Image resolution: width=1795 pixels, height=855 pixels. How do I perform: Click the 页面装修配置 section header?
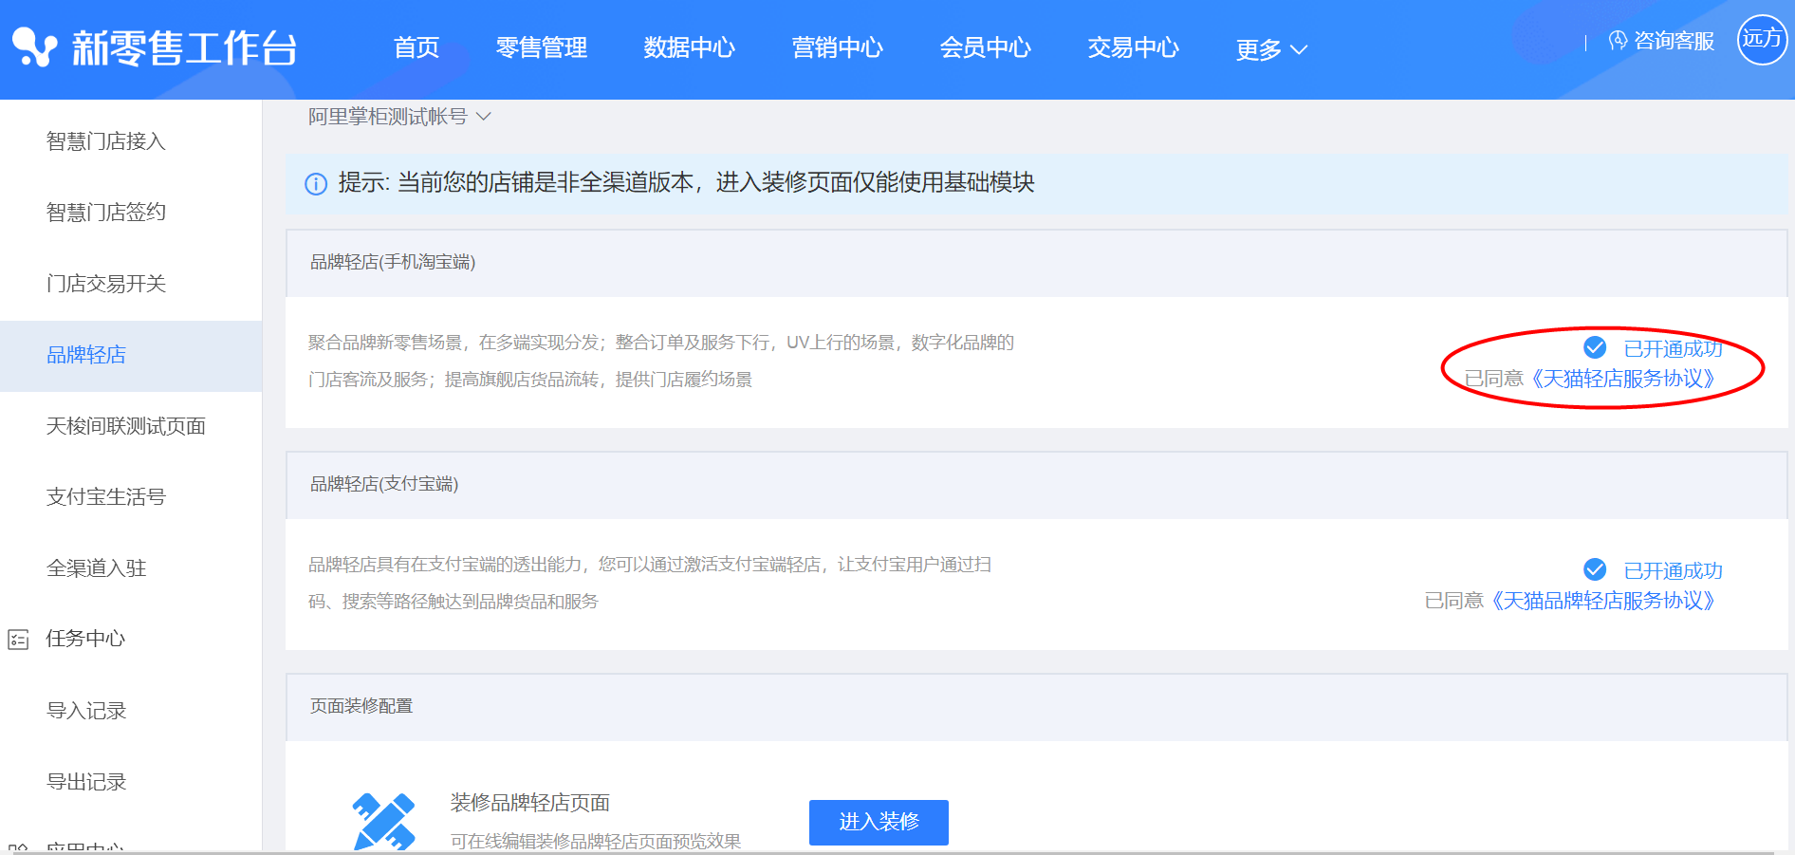tap(1037, 707)
